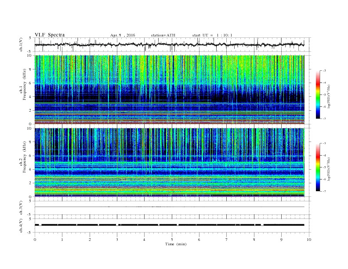Click the "10" tick on the time axis
Viewport: 348px width, 269px height.
tap(309, 240)
